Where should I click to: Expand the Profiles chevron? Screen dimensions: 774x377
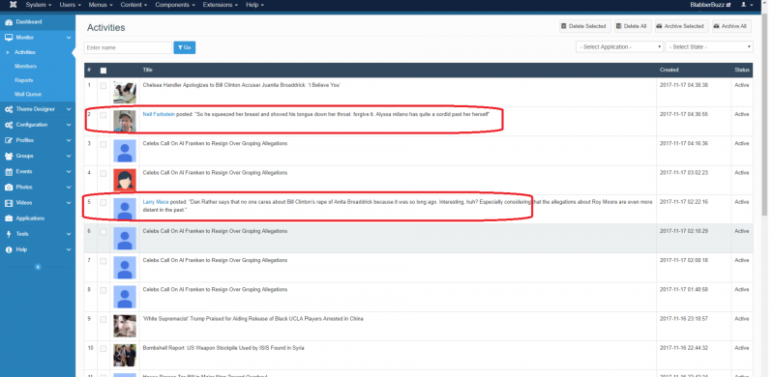(69, 140)
